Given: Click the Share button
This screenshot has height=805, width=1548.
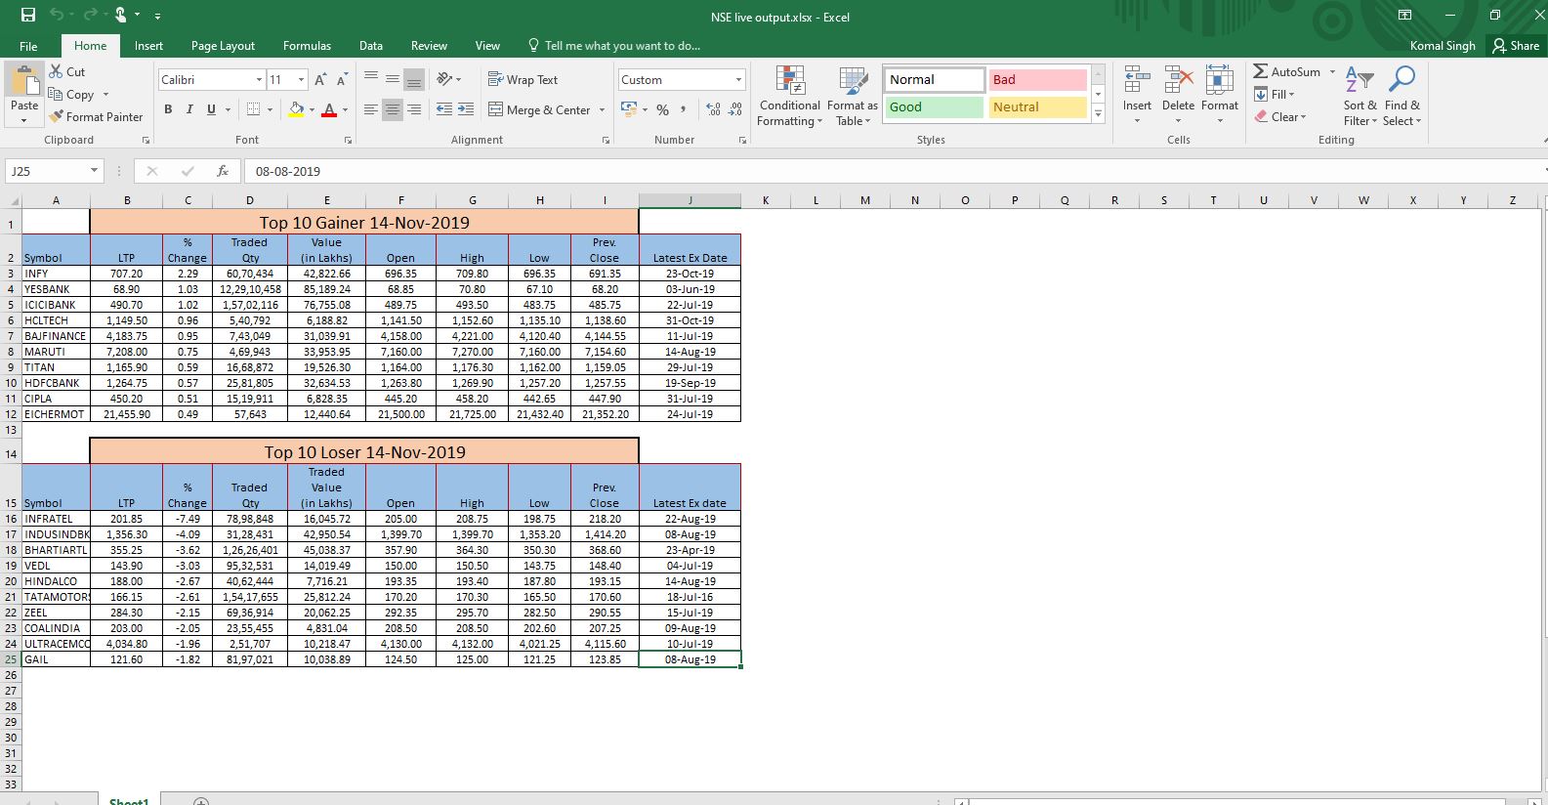Looking at the screenshot, I should point(1515,46).
